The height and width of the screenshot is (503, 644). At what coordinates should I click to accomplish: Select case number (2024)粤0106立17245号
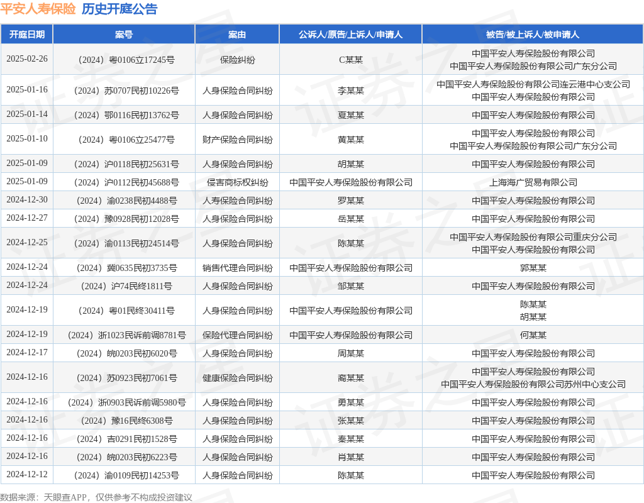coord(126,60)
